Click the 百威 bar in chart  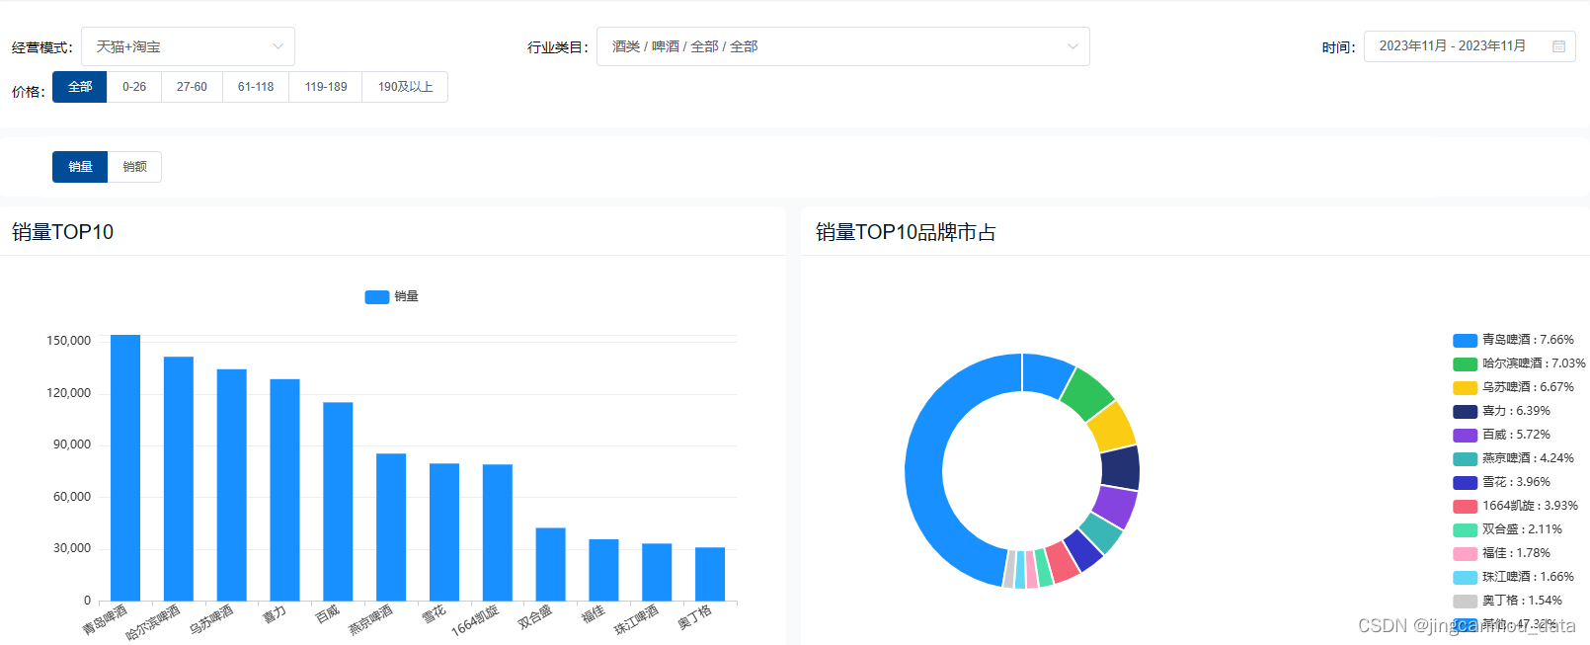coord(338,501)
